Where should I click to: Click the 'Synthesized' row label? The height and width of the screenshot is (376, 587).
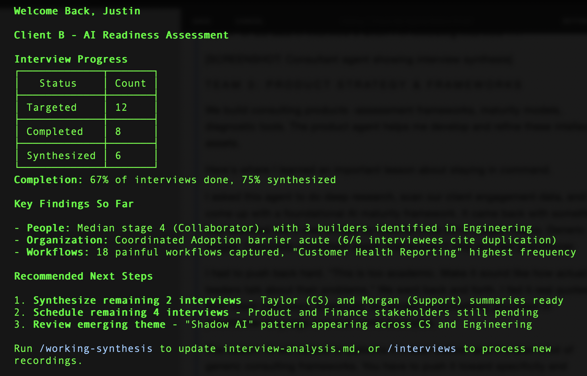click(61, 156)
